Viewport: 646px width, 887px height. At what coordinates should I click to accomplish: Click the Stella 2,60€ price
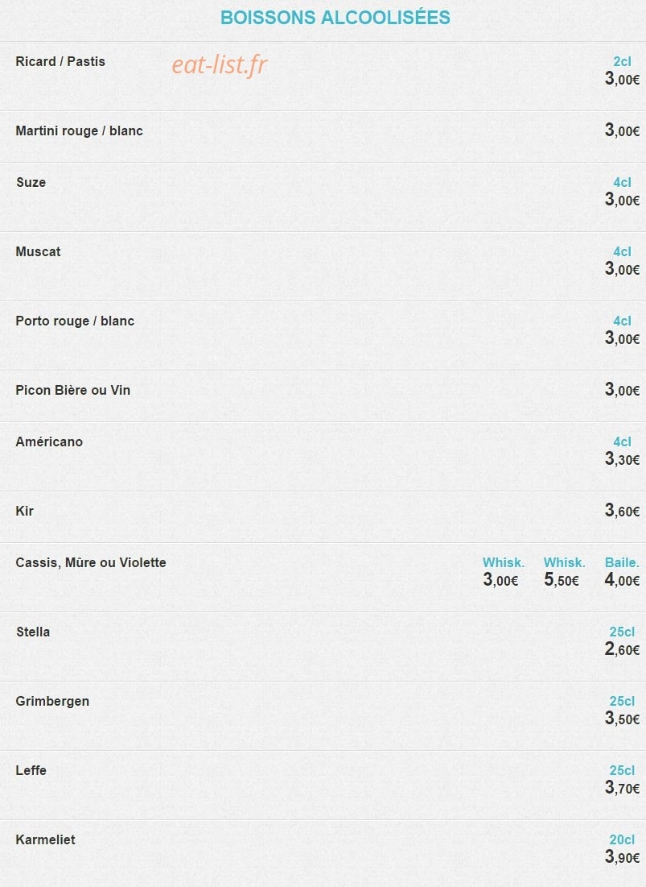coord(623,649)
